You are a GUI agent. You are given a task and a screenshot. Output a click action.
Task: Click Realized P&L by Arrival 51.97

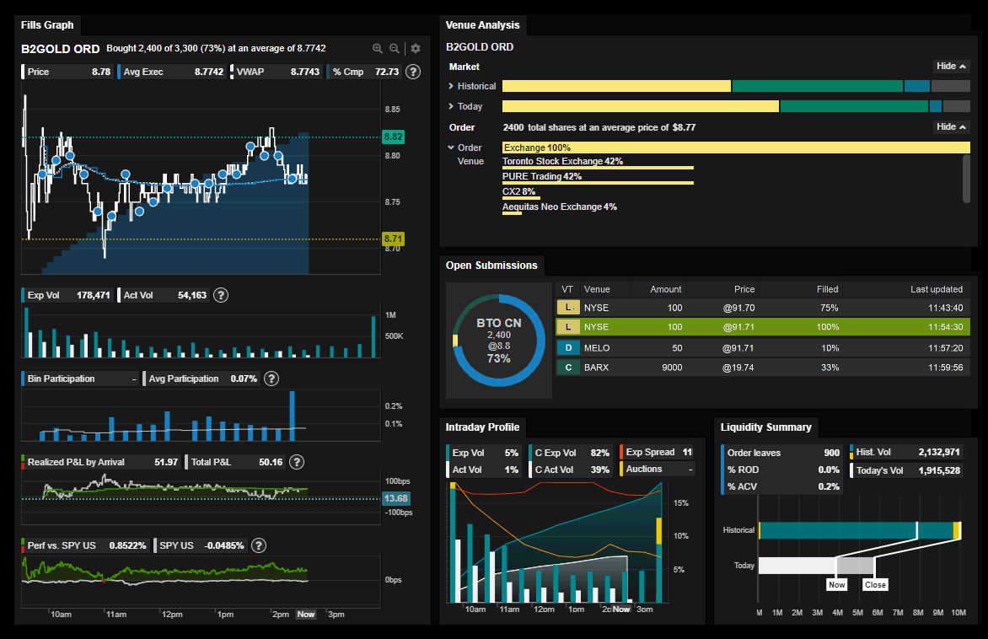(x=101, y=462)
